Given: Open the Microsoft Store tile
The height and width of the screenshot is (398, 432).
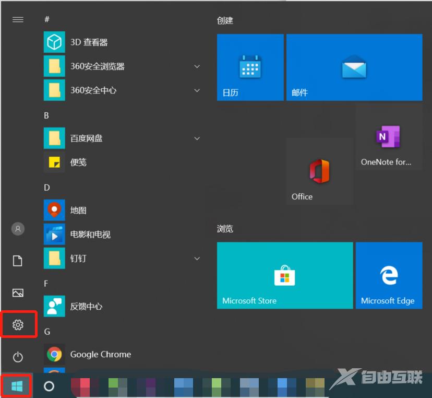Looking at the screenshot, I should 285,276.
